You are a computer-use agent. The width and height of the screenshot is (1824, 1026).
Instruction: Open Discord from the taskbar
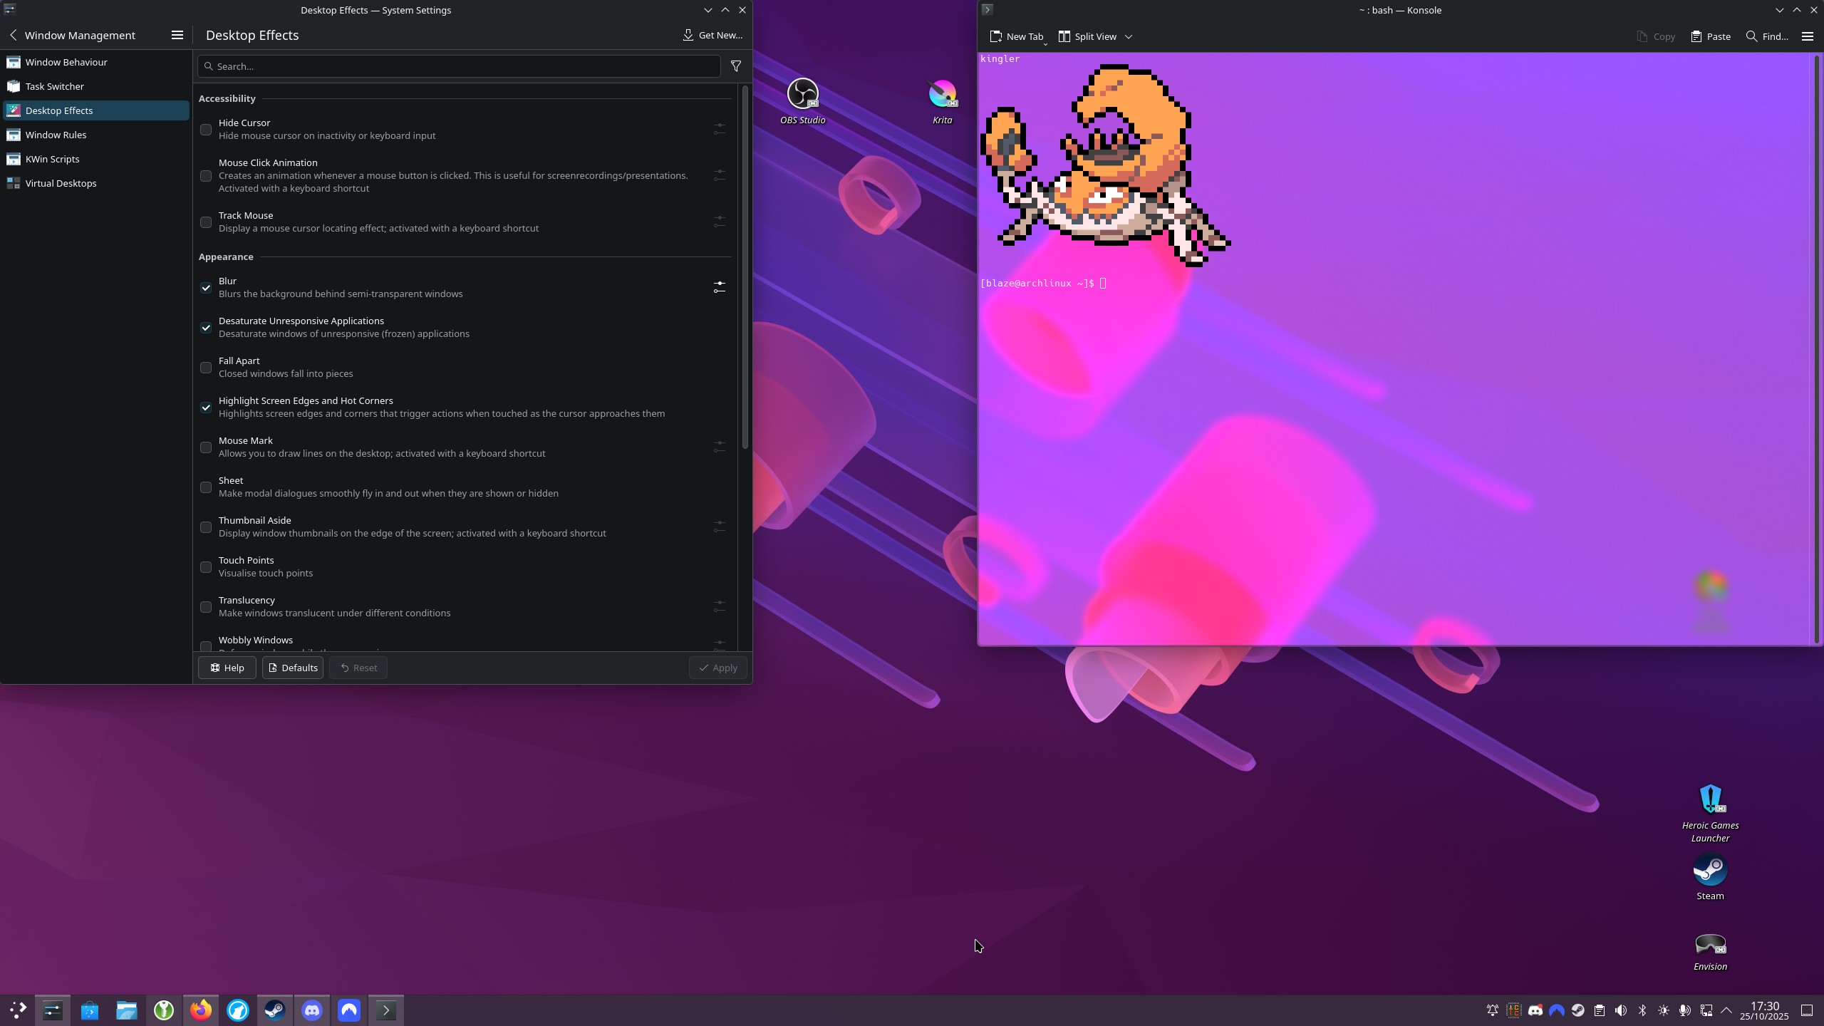(x=312, y=1010)
